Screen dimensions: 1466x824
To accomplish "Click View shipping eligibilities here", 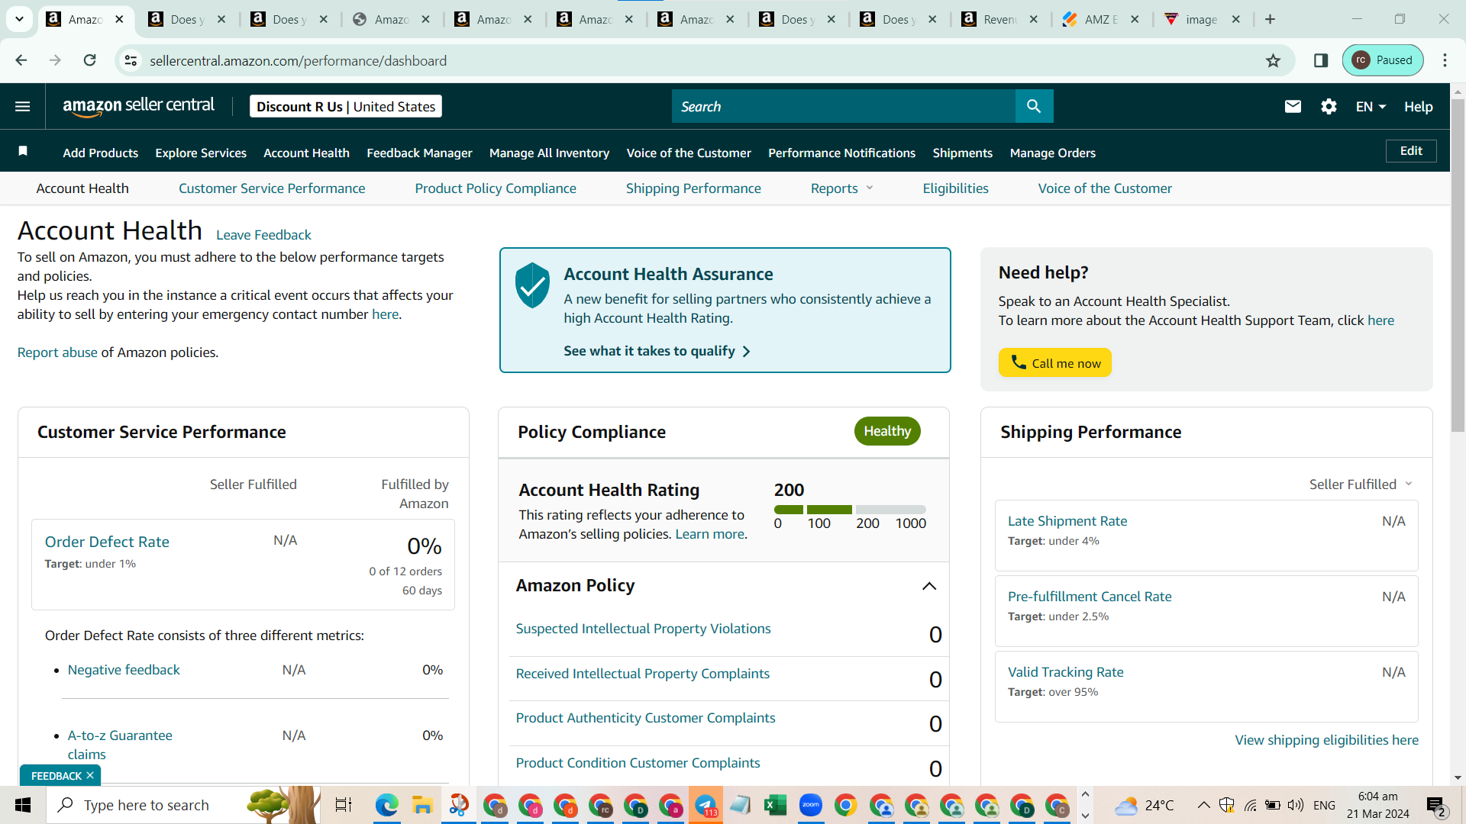I will 1327,740.
